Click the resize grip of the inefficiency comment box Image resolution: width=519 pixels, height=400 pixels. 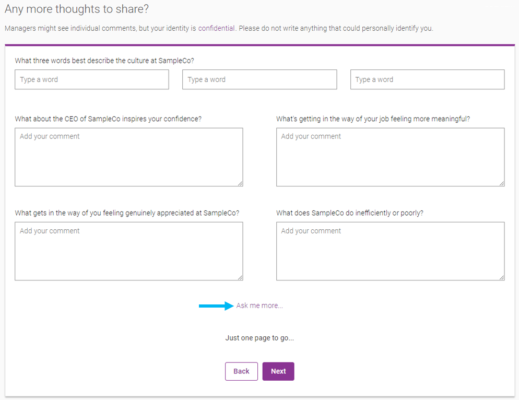point(501,277)
